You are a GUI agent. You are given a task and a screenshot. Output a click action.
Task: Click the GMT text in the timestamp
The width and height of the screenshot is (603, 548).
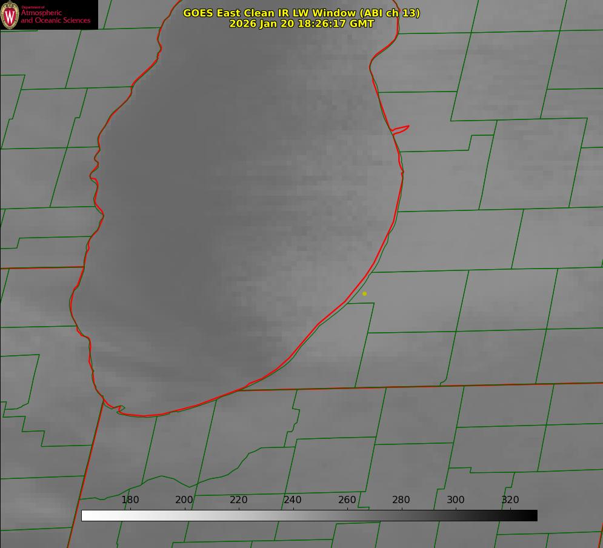362,24
